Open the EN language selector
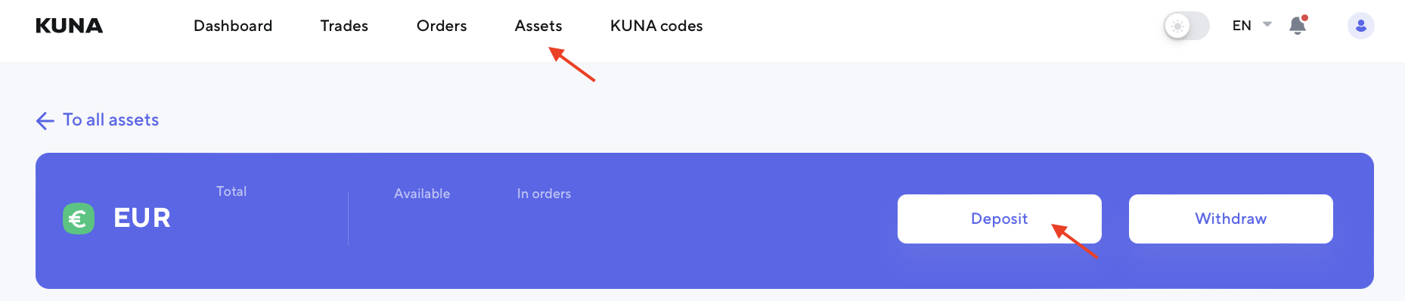This screenshot has height=301, width=1405. pos(1251,26)
